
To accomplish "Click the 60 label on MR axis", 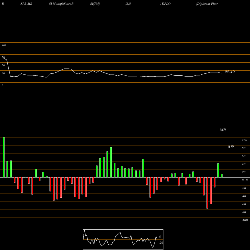I will point(244,156).
